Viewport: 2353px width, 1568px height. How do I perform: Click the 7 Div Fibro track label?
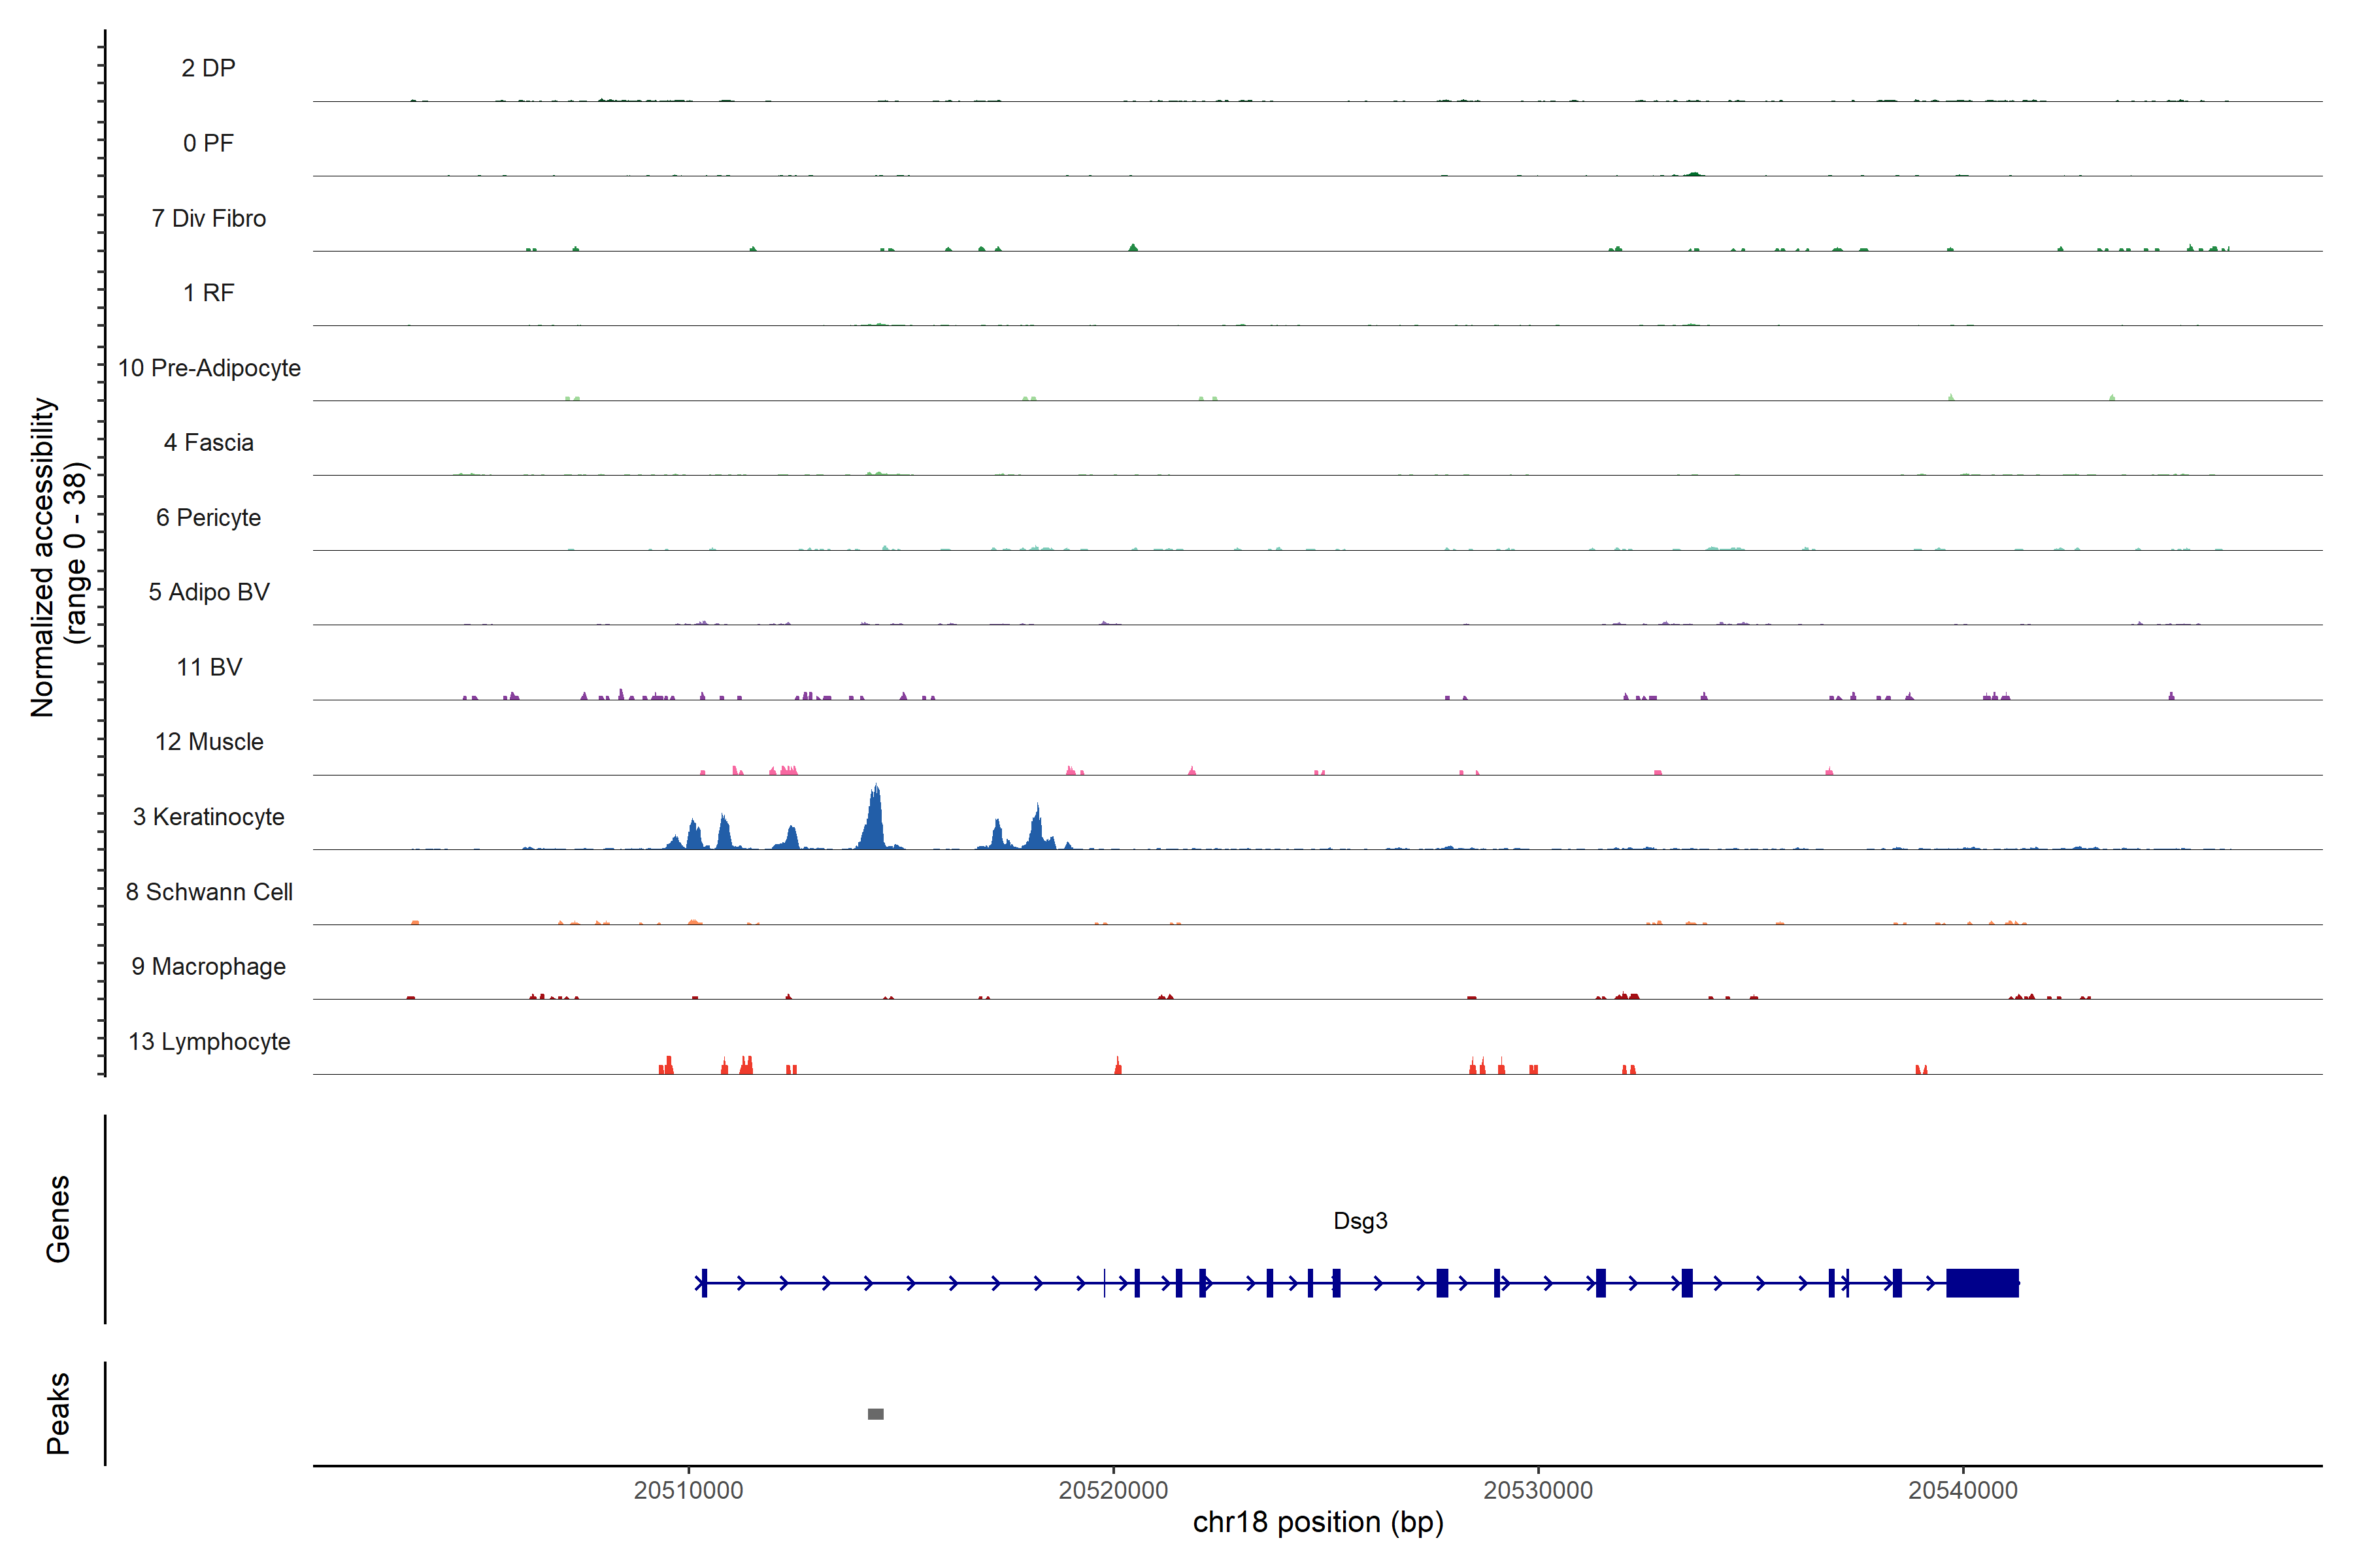(x=208, y=218)
